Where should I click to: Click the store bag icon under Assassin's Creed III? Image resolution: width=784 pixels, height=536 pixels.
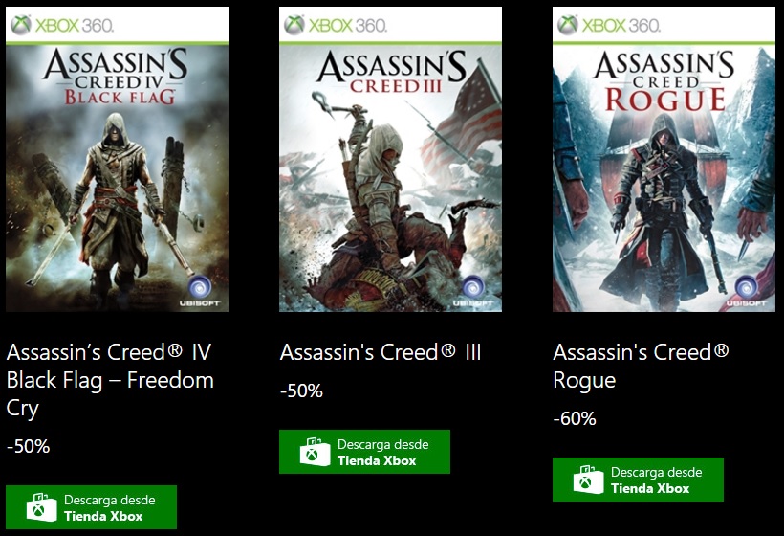[315, 452]
